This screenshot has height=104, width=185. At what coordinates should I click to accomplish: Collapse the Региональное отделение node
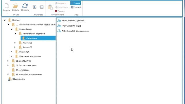click(15, 34)
